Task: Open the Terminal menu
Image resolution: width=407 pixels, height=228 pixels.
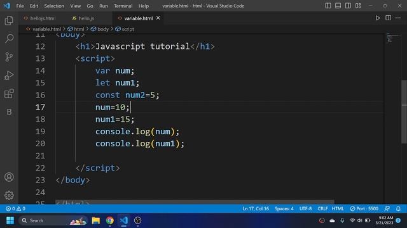Action: click(123, 6)
